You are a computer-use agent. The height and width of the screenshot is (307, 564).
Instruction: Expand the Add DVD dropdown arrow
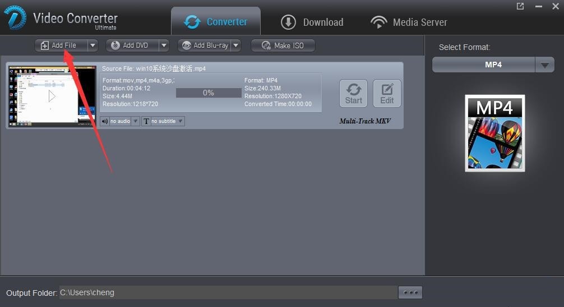coord(164,45)
